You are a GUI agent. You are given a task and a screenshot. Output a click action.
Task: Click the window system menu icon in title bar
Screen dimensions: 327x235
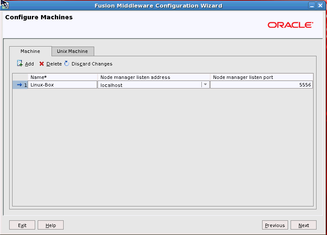pos(5,5)
